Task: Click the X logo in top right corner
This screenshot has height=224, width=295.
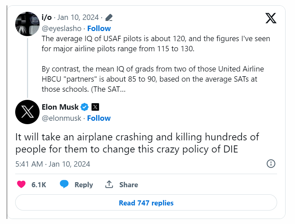Action: coord(271,18)
